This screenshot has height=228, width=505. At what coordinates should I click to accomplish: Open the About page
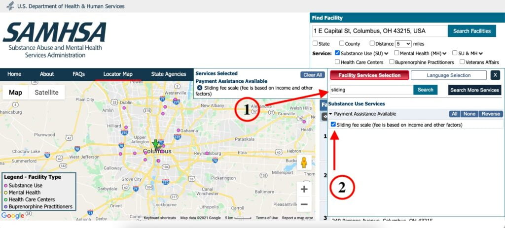coord(47,74)
